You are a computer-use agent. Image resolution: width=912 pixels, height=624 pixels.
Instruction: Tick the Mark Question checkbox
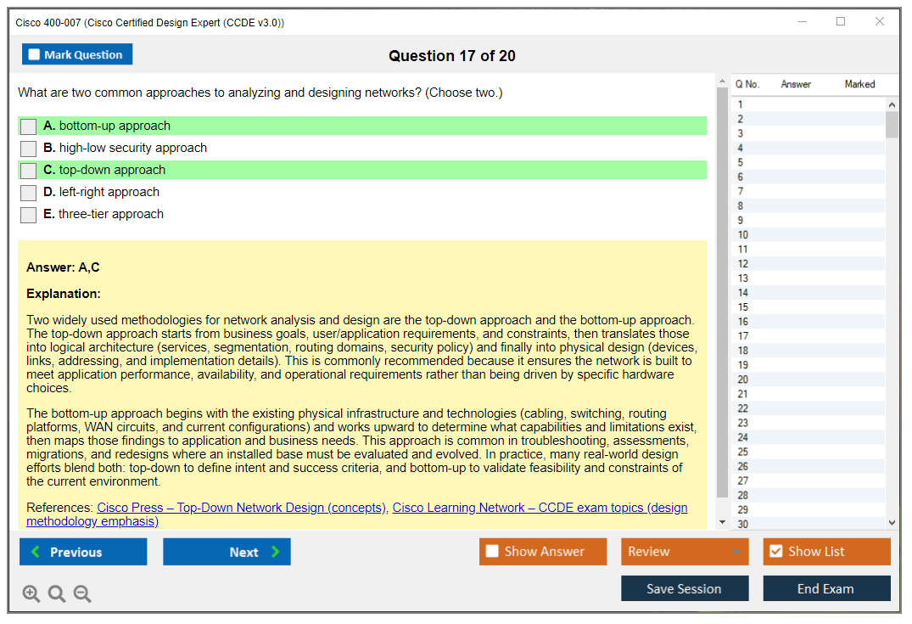(x=35, y=55)
